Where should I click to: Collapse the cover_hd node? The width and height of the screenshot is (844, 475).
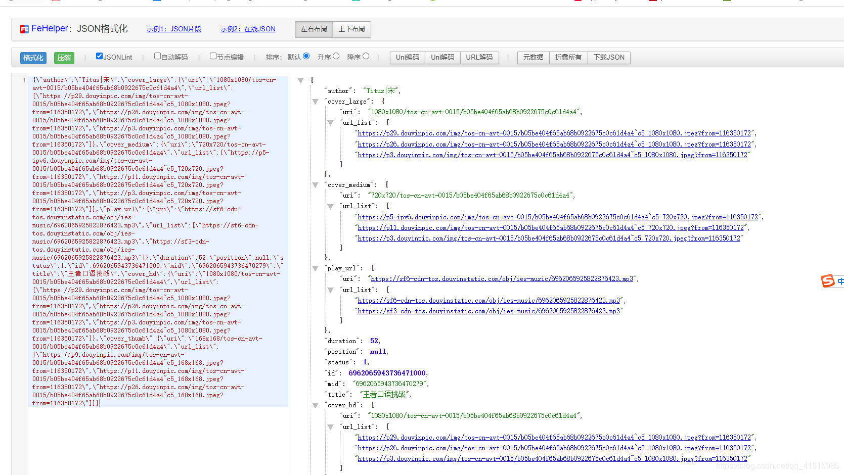(315, 405)
